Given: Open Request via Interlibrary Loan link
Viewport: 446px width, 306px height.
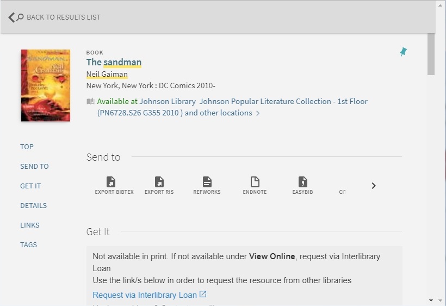Looking at the screenshot, I should click(x=145, y=295).
